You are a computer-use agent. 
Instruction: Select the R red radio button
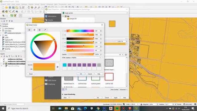tap(63, 43)
